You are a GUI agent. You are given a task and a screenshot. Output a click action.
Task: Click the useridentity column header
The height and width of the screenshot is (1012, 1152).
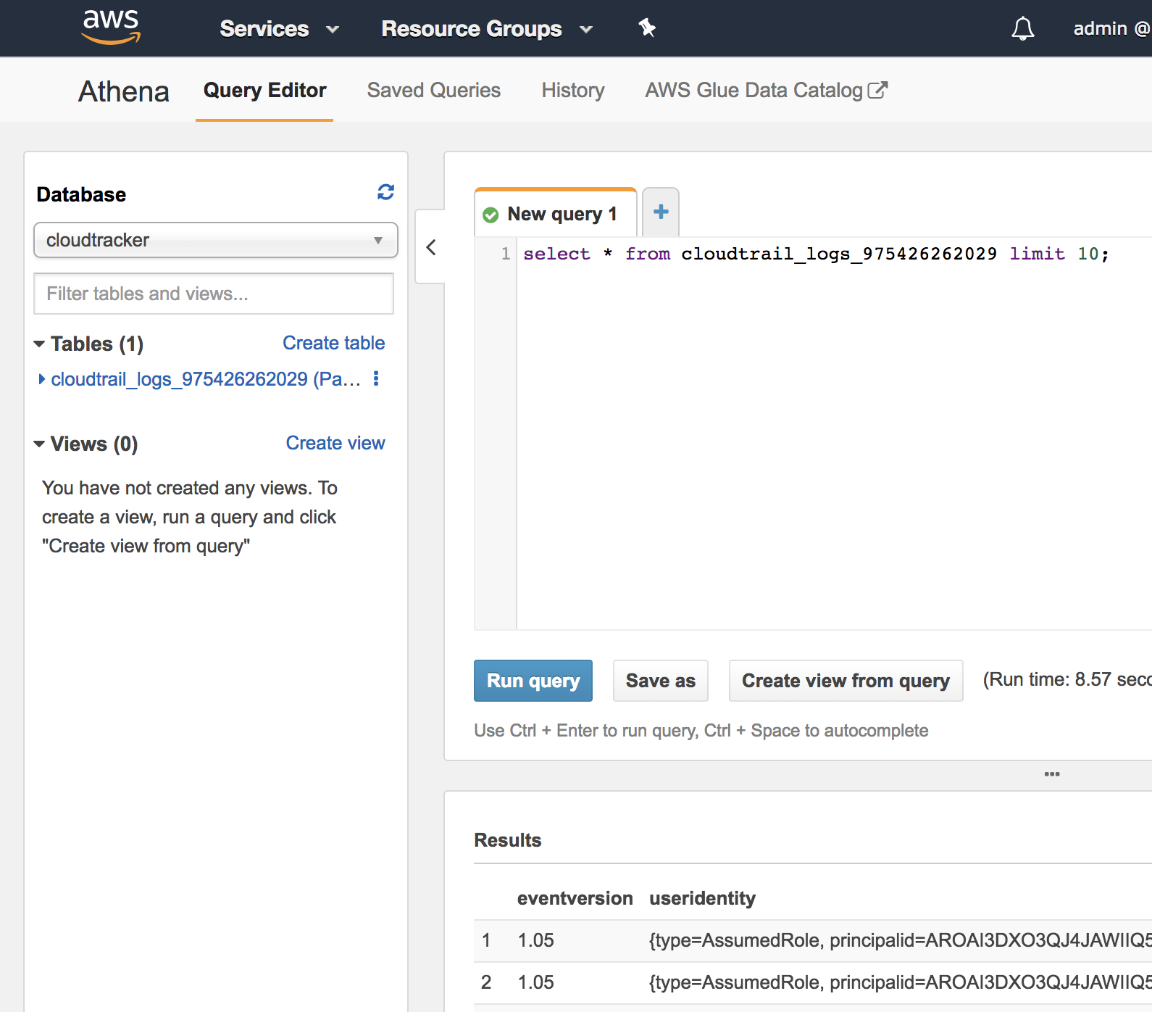pyautogui.click(x=702, y=898)
